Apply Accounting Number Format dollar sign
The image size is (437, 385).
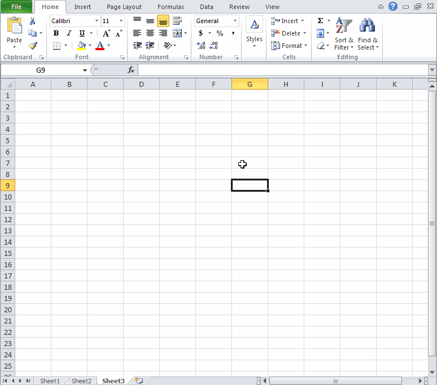click(200, 33)
